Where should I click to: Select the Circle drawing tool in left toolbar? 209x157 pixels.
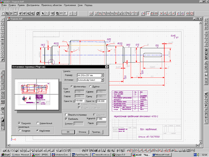tap(2, 24)
